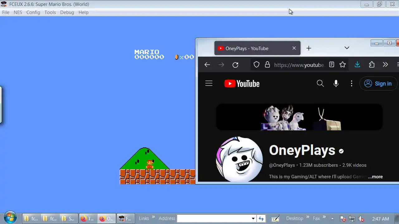Open the Help menu in FCEUX

coord(84,12)
